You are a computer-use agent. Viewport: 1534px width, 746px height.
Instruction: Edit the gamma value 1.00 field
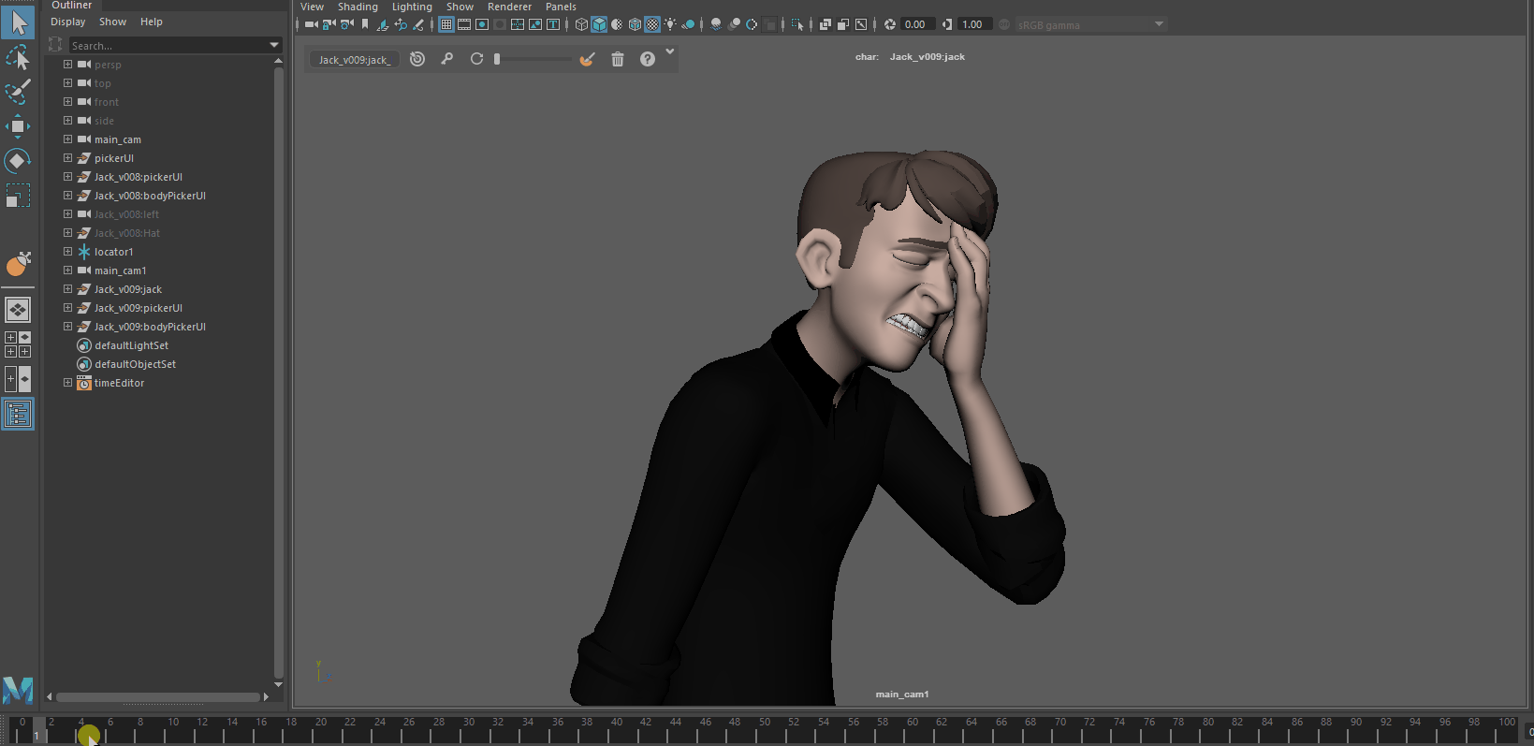pyautogui.click(x=973, y=24)
